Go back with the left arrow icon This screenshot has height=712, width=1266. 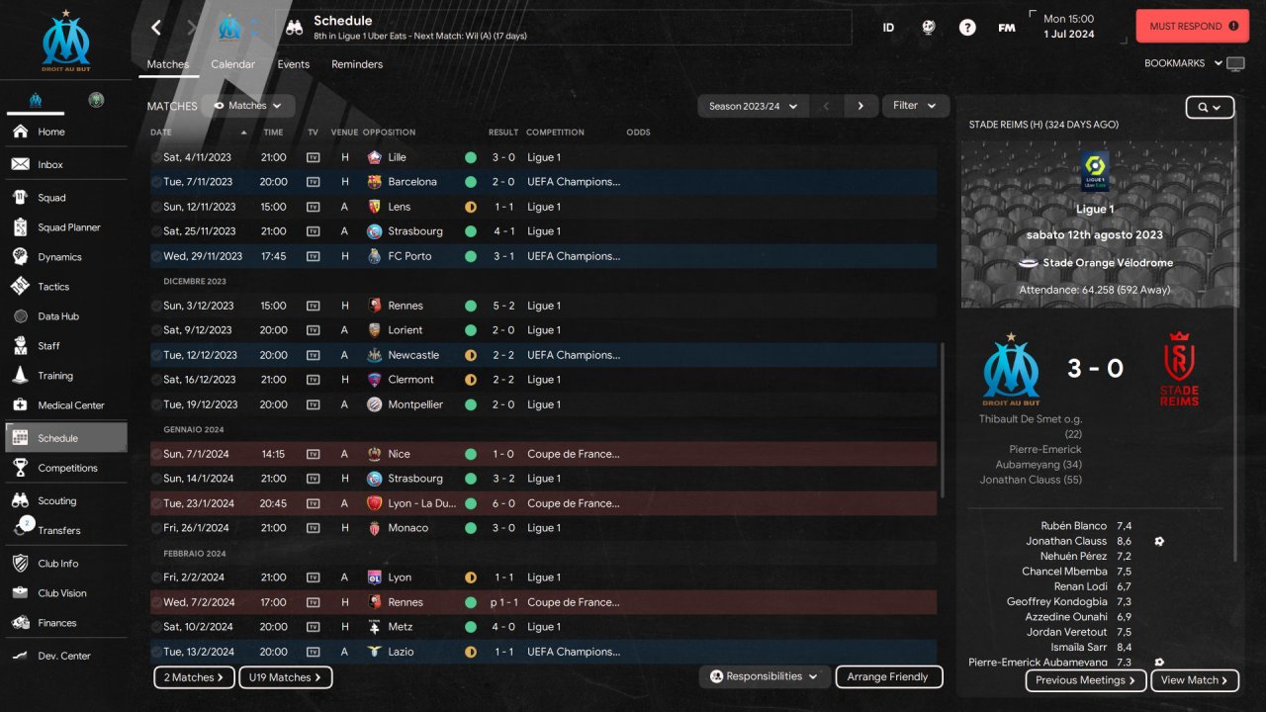(x=156, y=28)
